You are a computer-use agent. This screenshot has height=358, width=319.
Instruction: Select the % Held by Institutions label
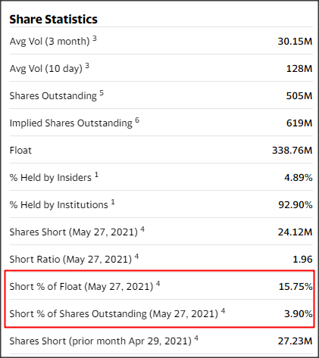click(x=59, y=205)
